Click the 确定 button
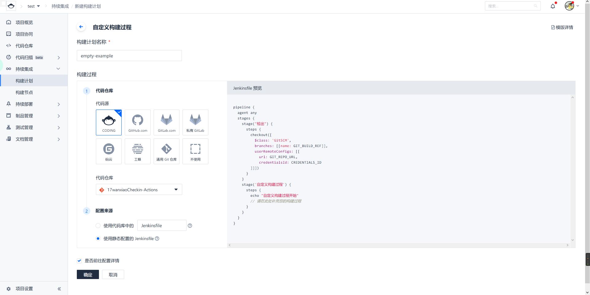The height and width of the screenshot is (295, 590). pos(88,274)
